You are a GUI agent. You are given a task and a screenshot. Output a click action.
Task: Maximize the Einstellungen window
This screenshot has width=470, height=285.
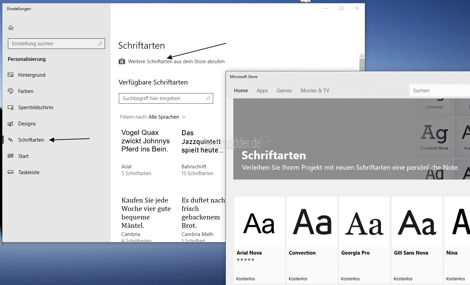click(342, 8)
